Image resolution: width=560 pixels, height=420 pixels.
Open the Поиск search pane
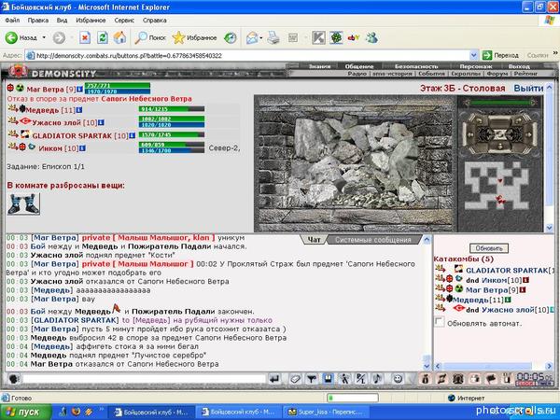tap(150, 37)
